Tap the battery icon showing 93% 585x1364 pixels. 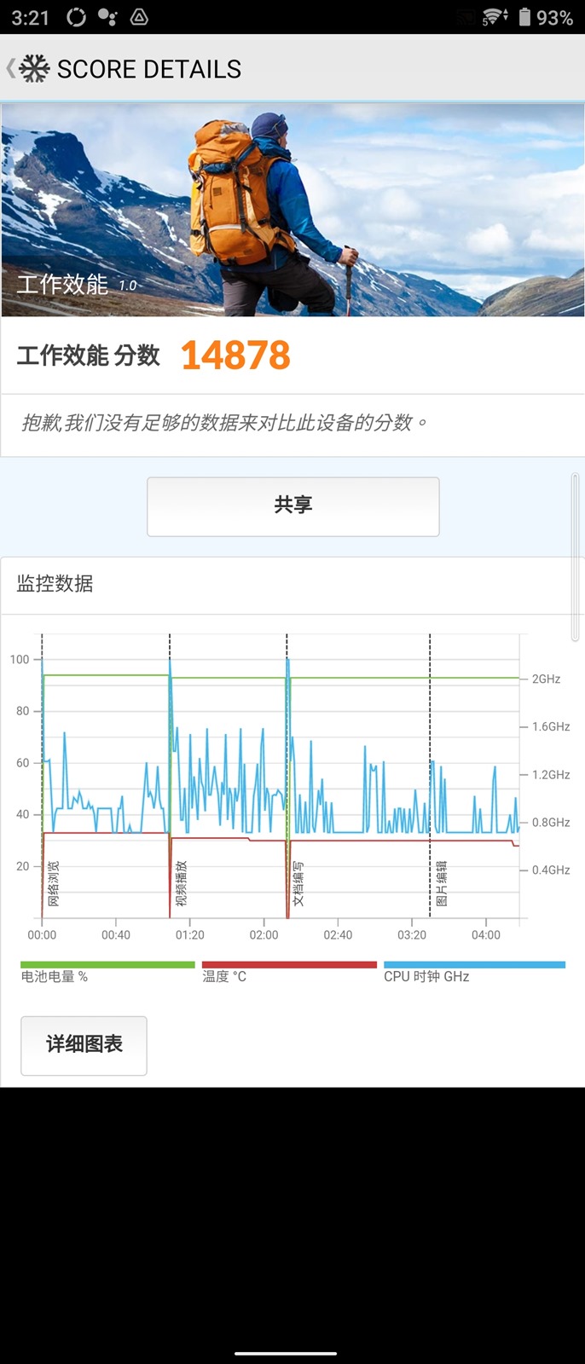[x=524, y=17]
